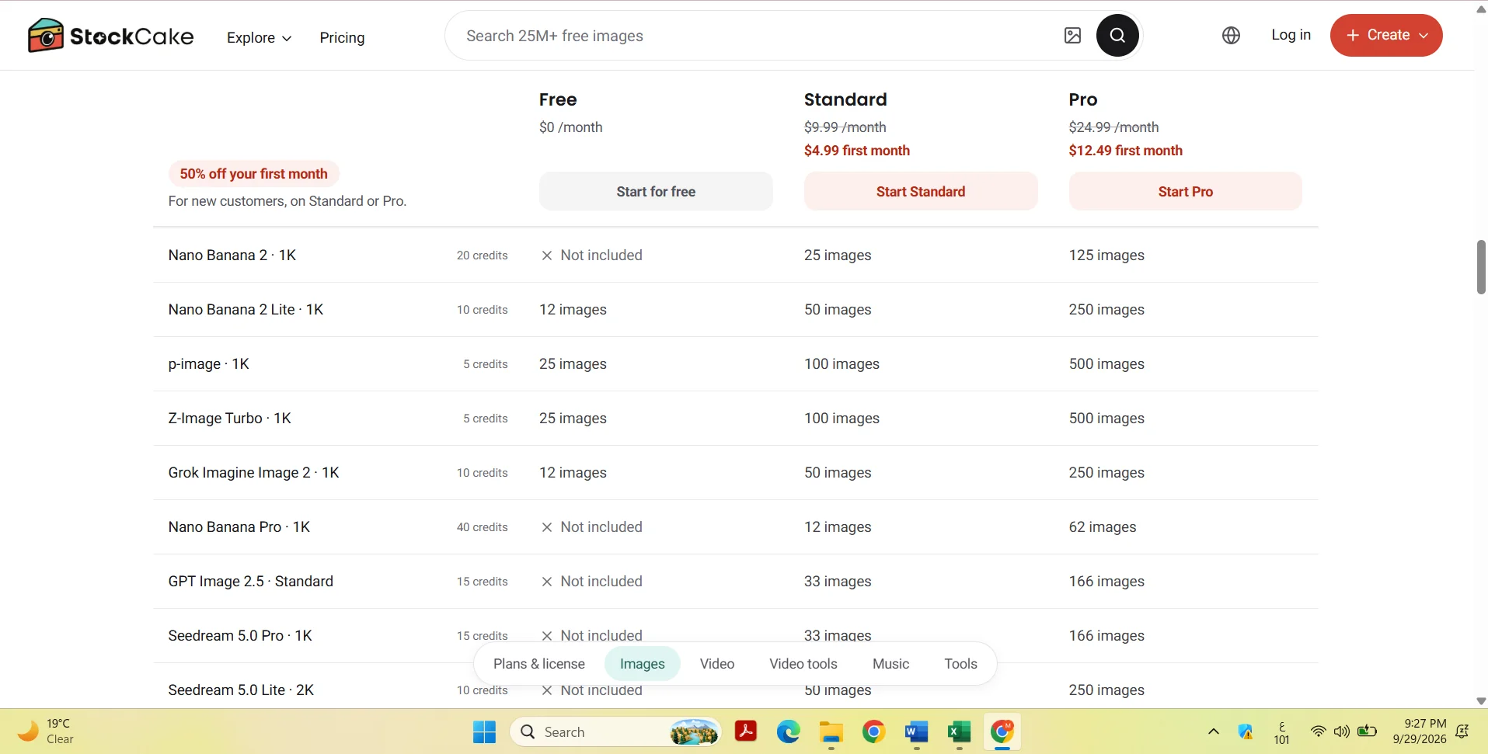Click the Start for free button

tap(656, 191)
